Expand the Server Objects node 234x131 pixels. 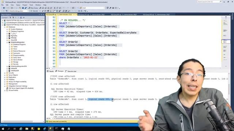(x=5, y=75)
